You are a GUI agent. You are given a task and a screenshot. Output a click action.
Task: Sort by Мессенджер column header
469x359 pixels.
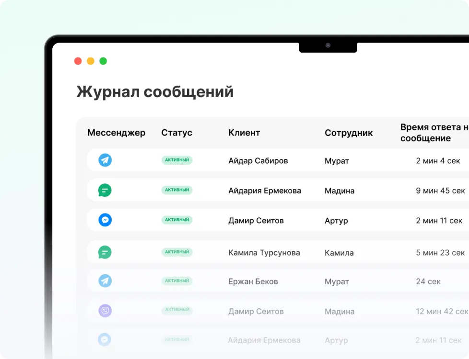click(116, 133)
